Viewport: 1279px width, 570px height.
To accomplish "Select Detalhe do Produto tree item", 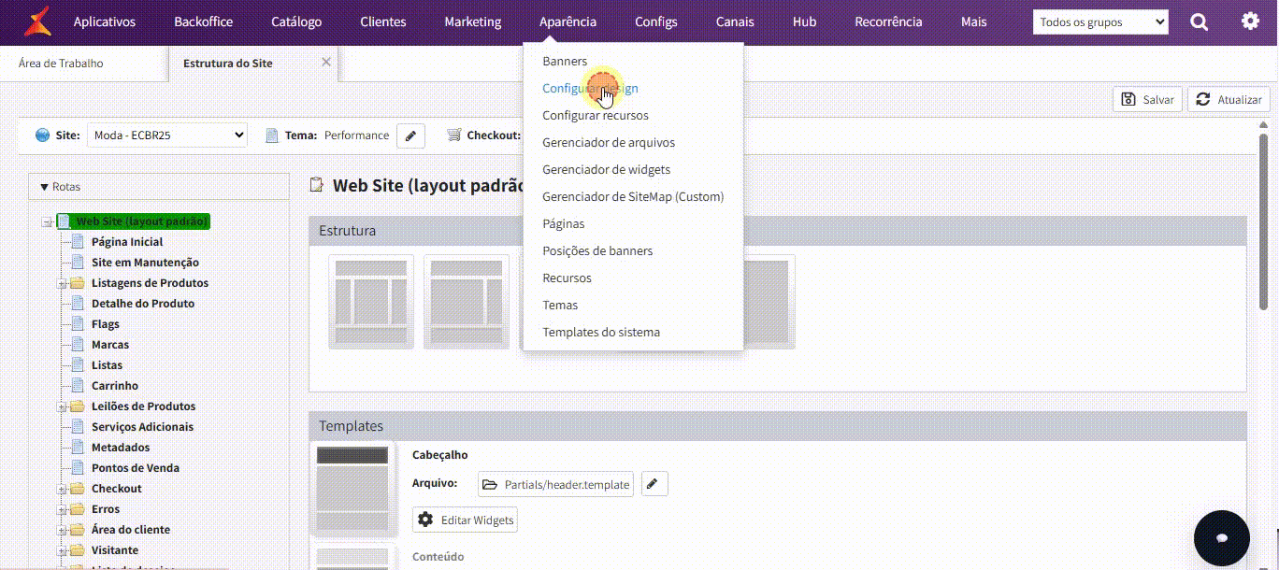I will click(143, 304).
